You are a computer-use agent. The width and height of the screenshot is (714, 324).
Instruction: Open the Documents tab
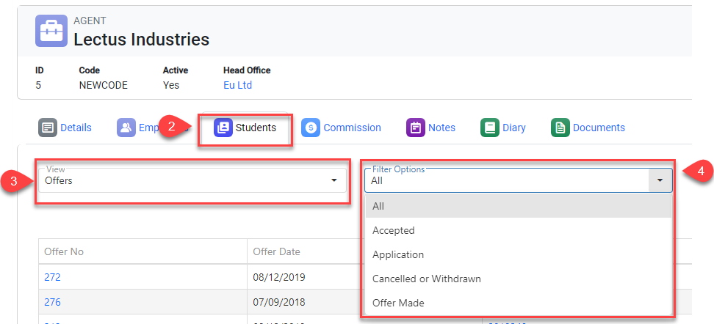pyautogui.click(x=599, y=128)
